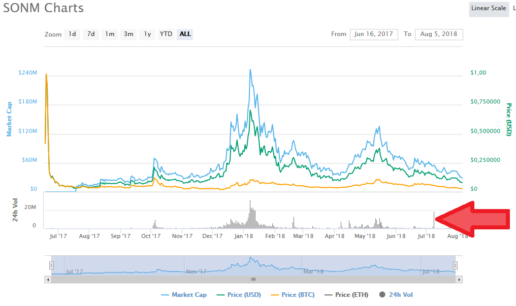Click the Jan '18 x-axis label
Image resolution: width=516 pixels, height=306 pixels.
click(243, 236)
